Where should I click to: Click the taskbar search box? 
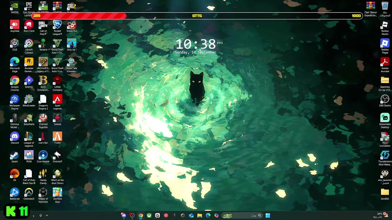[x=242, y=215]
